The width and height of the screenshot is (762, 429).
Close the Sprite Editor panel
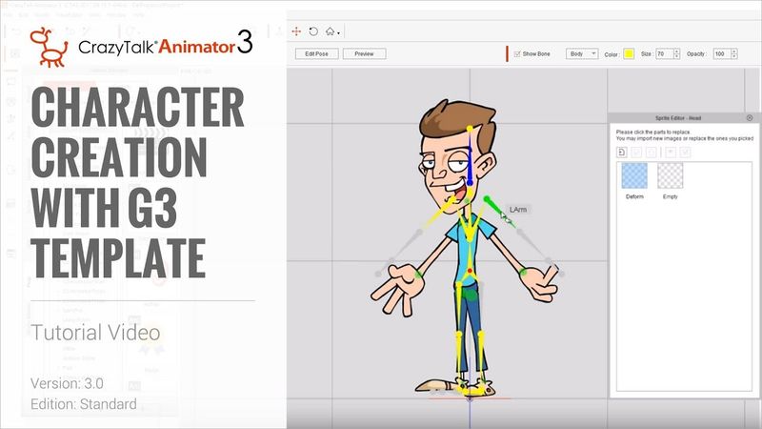coord(750,118)
